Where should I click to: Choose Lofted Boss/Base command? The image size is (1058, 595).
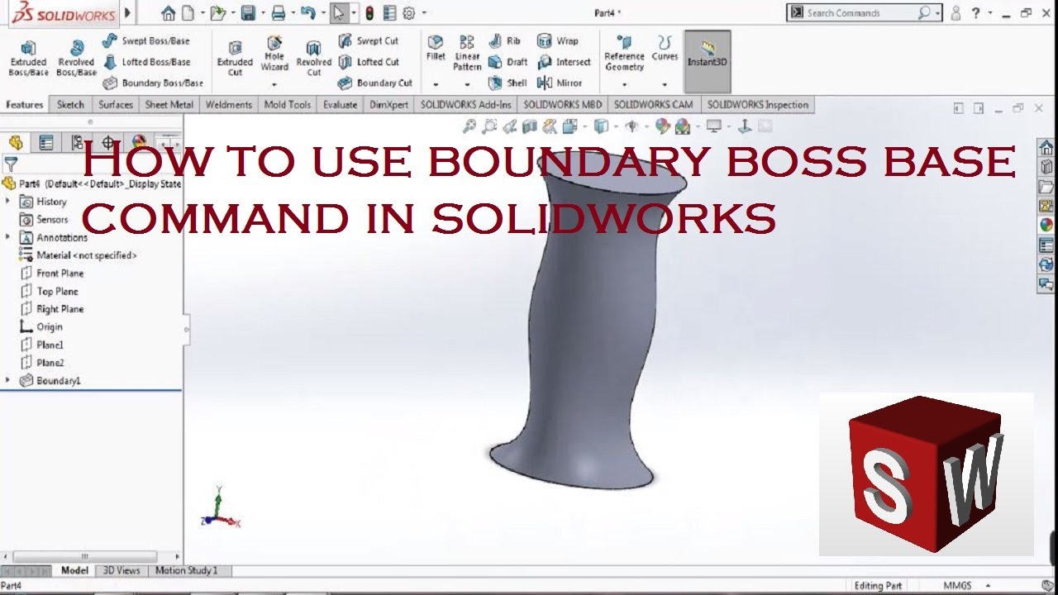[146, 62]
